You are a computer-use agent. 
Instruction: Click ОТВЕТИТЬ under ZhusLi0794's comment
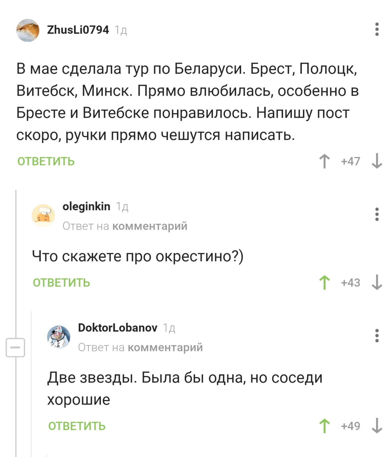(46, 161)
